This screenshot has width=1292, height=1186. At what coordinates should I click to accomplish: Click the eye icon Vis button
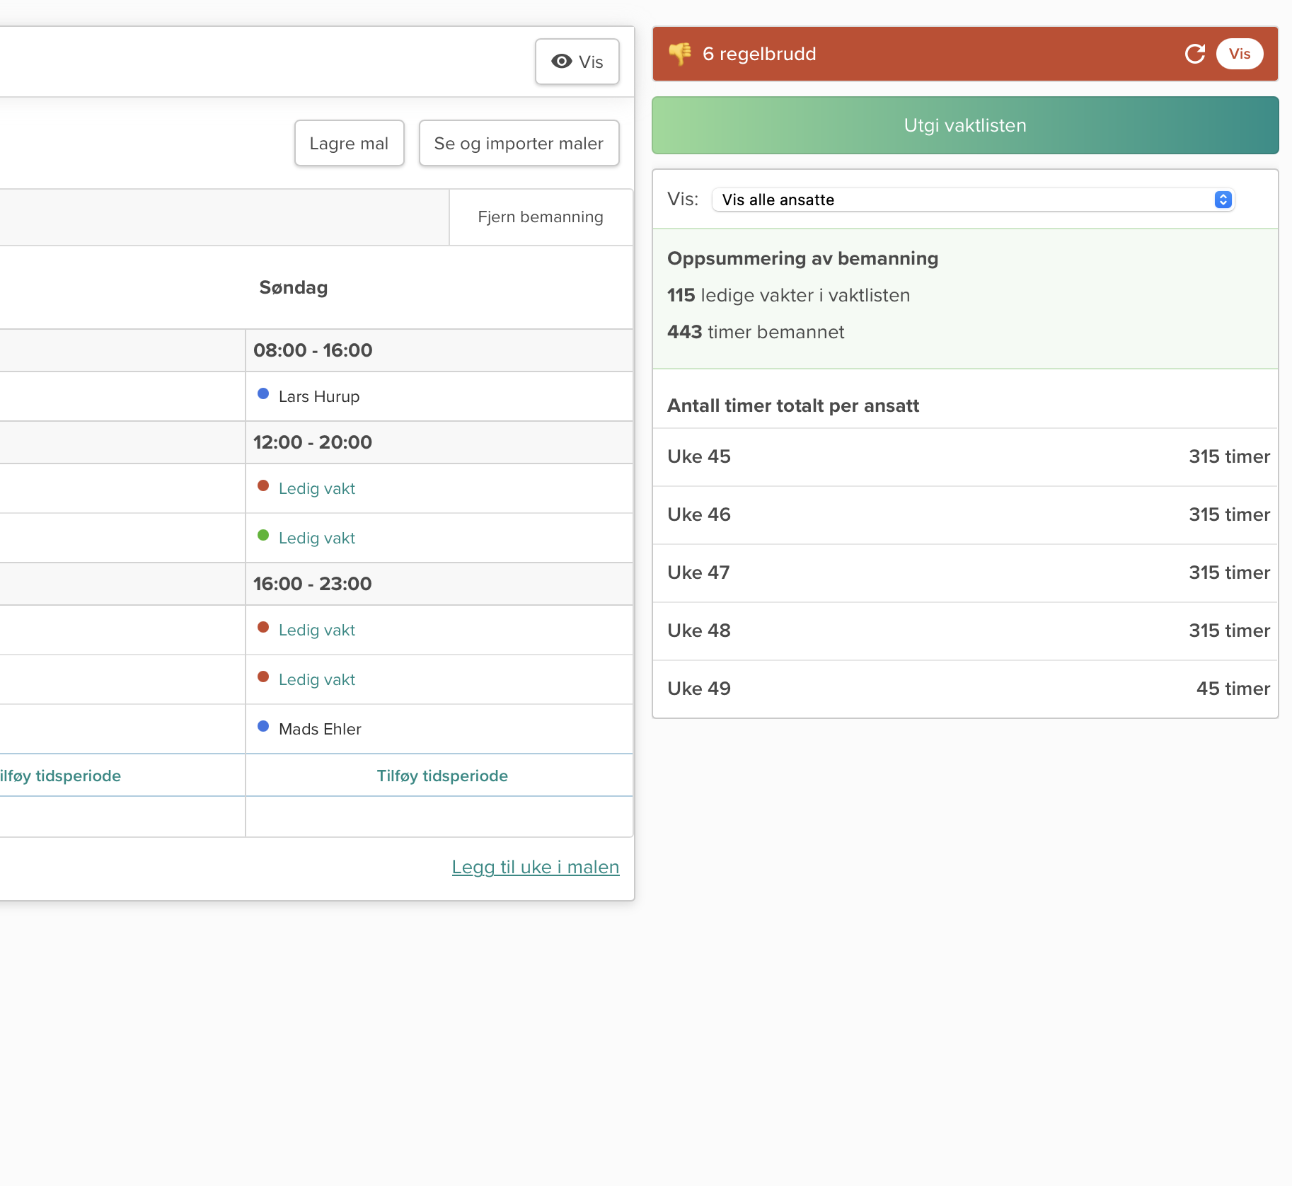tap(577, 62)
